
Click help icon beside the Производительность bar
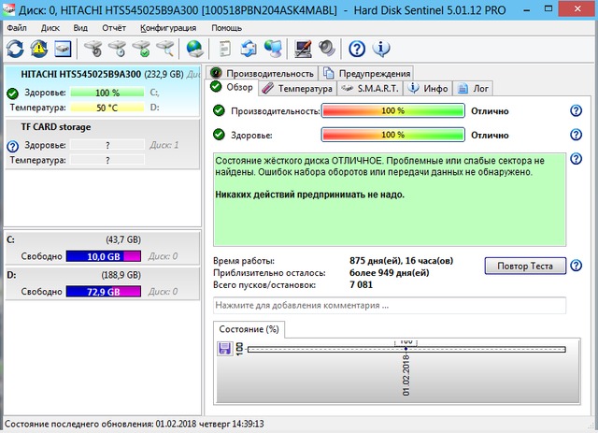pos(577,111)
